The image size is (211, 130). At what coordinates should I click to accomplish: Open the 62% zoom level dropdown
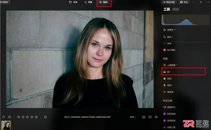click(133, 117)
